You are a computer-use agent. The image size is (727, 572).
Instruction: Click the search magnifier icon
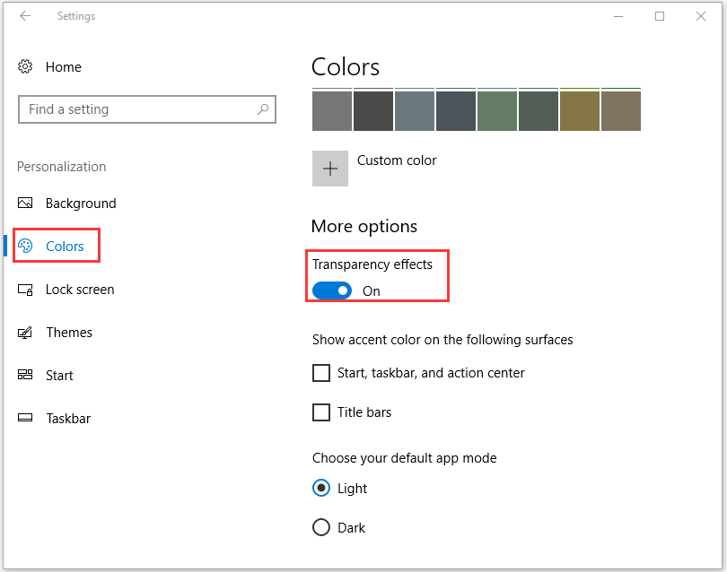[263, 109]
